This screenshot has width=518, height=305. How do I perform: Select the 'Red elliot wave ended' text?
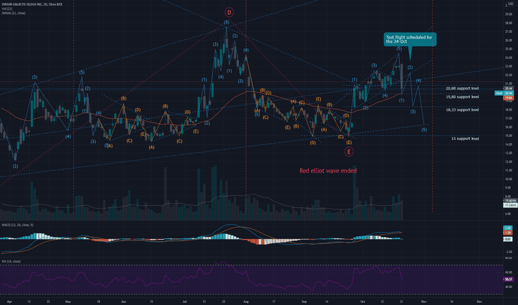pyautogui.click(x=328, y=171)
